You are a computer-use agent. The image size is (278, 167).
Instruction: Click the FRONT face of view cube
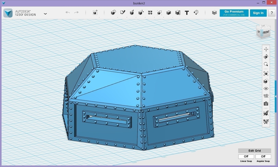coord(266,32)
